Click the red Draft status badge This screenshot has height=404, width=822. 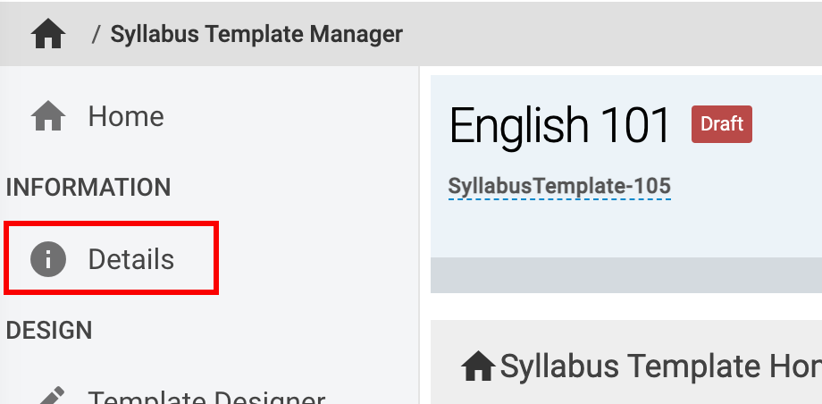[x=722, y=124]
